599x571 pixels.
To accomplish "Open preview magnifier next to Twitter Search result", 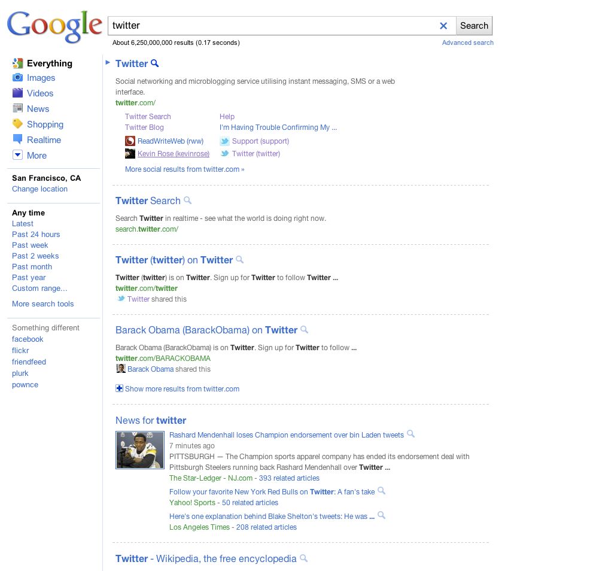I will tap(187, 201).
